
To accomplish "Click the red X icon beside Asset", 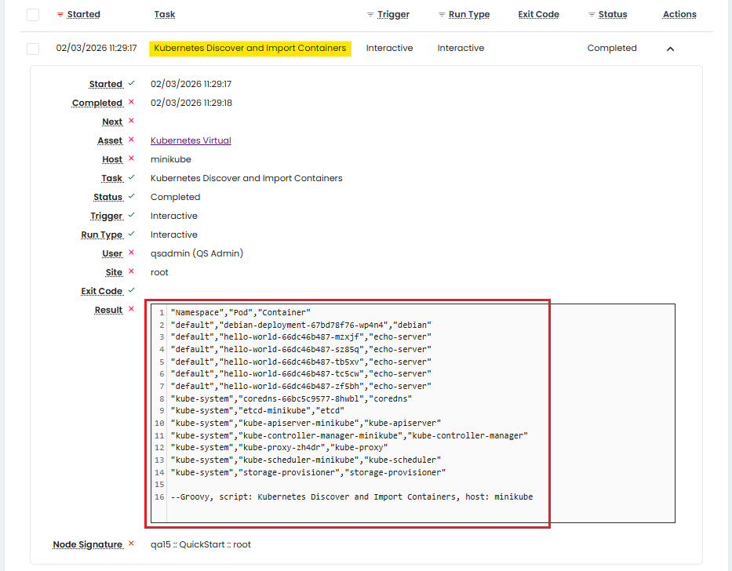I will (131, 140).
